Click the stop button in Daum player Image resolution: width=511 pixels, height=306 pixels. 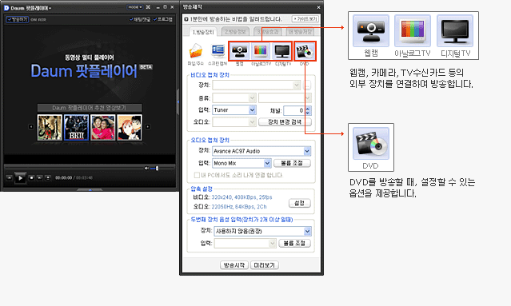point(31,177)
